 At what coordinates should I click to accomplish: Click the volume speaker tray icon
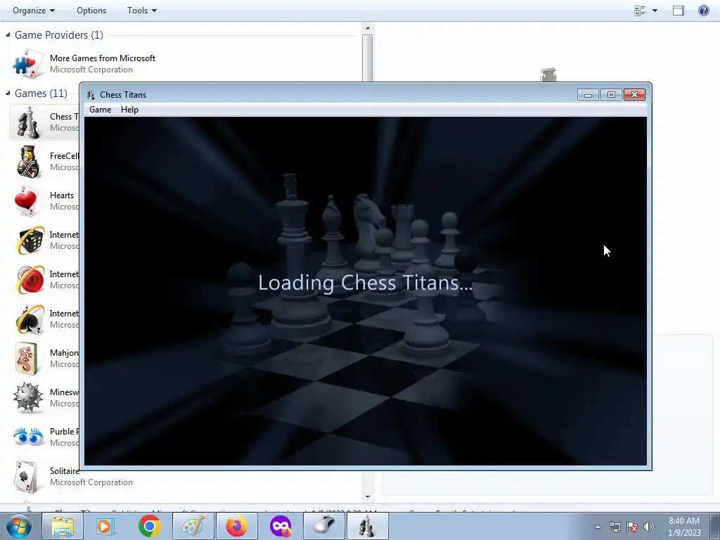click(649, 527)
